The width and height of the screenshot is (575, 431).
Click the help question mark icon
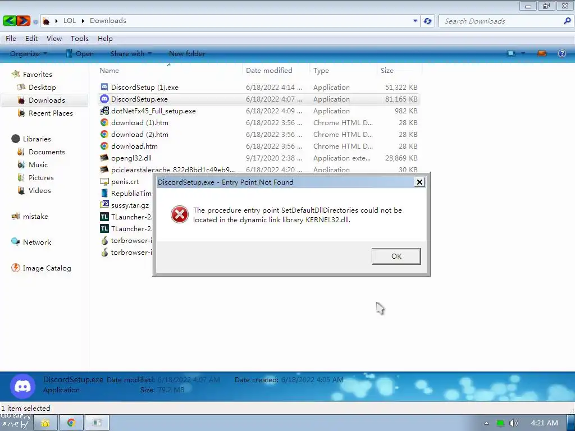pos(562,53)
